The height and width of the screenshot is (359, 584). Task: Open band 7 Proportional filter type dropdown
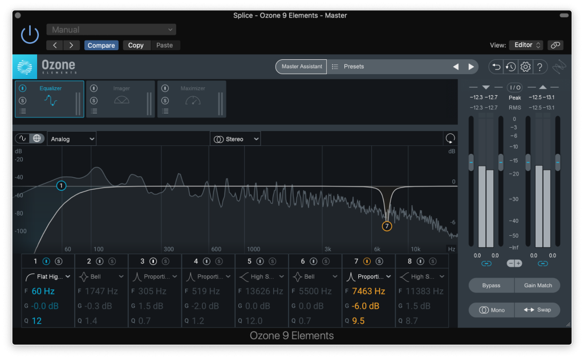point(369,276)
